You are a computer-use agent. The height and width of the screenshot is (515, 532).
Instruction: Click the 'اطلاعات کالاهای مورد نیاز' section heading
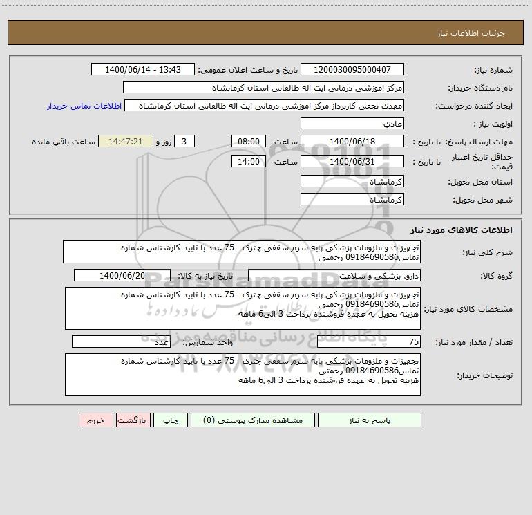coord(462,230)
